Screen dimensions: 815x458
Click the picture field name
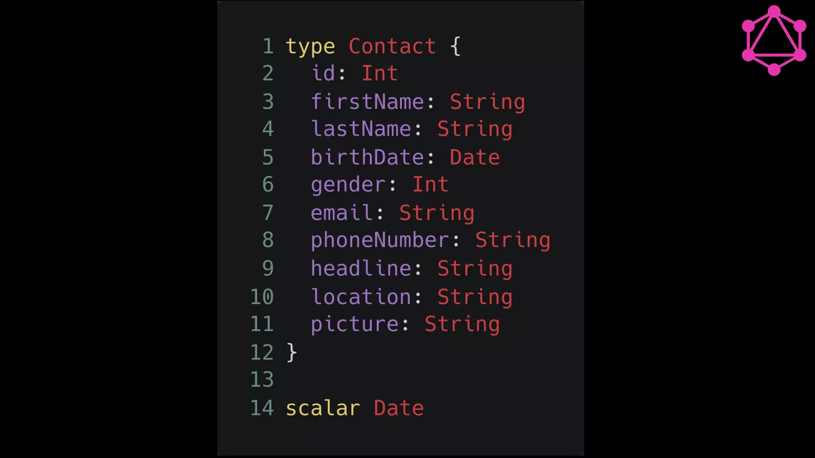click(355, 325)
